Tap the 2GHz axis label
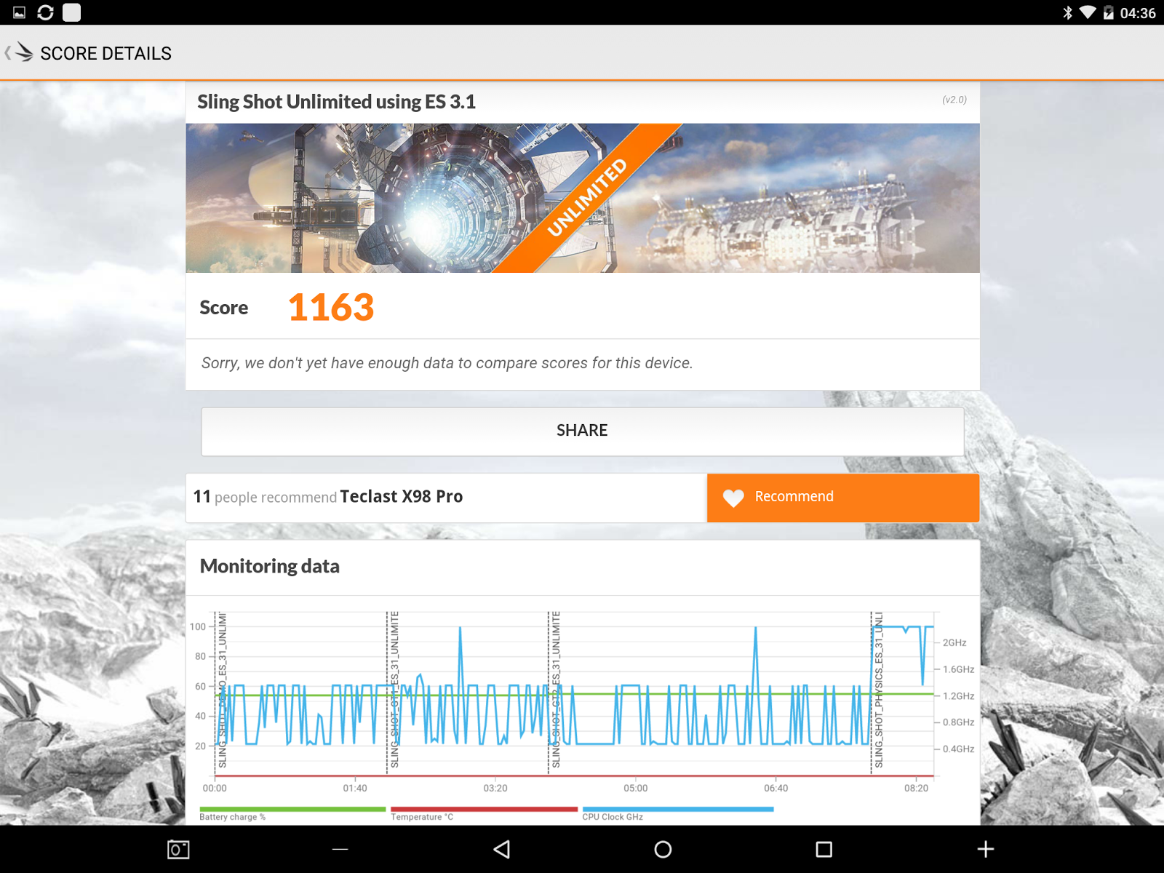1164x873 pixels. 954,642
